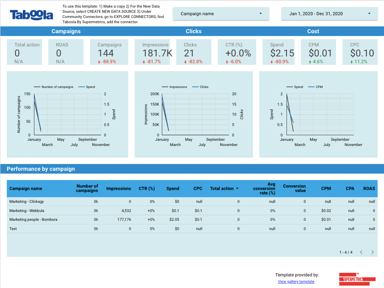Click the Total action sort arrow
Screen dimensions: 384x288
coord(237,188)
